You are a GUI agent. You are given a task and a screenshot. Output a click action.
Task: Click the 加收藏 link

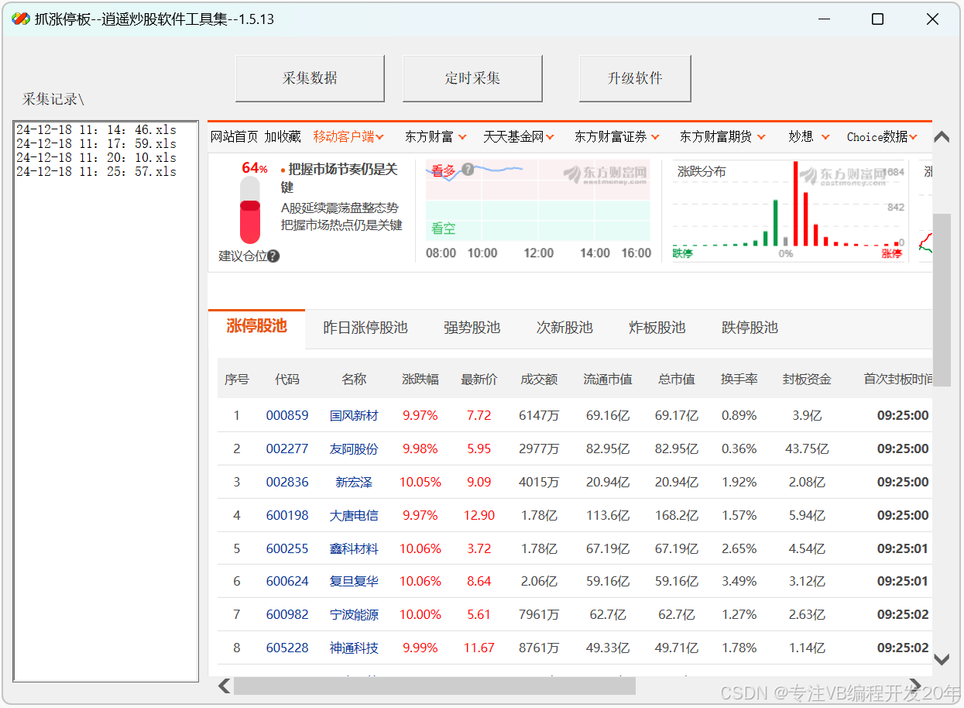pos(283,136)
